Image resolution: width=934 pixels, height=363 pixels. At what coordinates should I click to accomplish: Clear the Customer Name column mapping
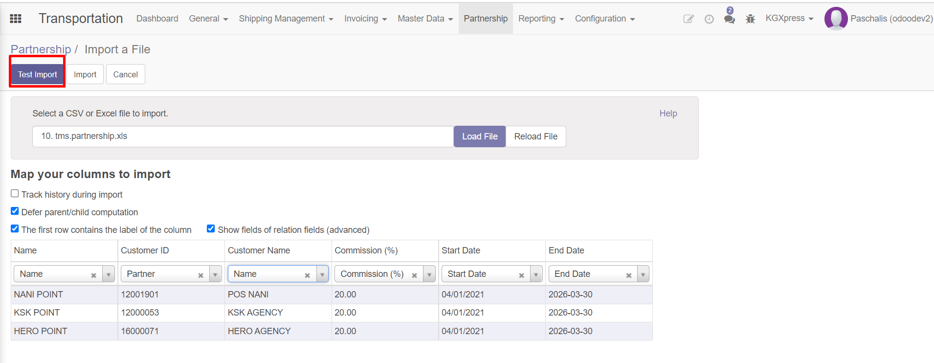[308, 275]
